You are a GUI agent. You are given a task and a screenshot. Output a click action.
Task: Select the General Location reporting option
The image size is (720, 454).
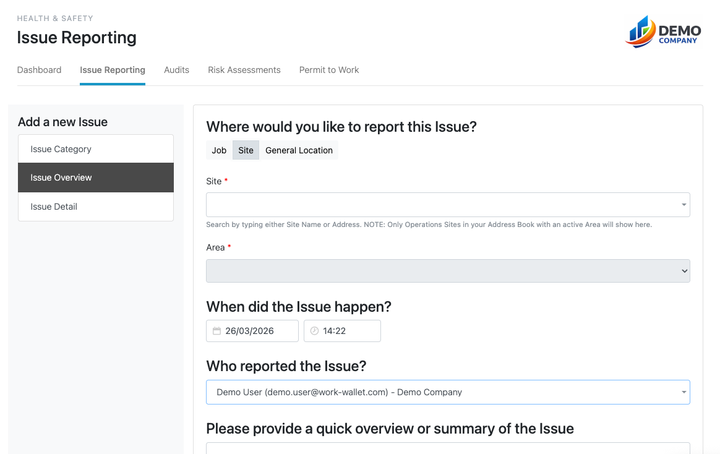pyautogui.click(x=299, y=150)
